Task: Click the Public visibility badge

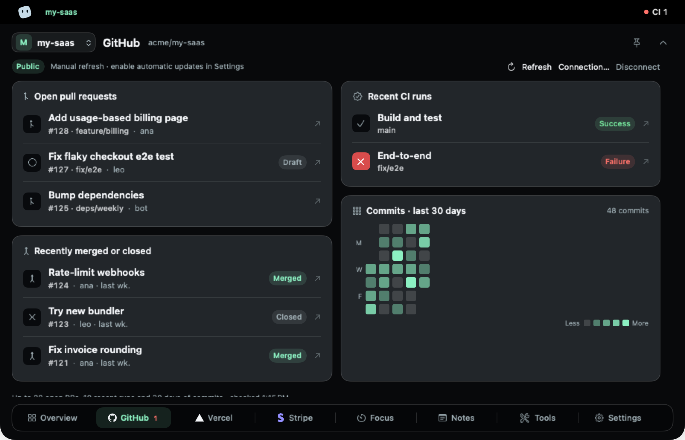Action: click(28, 66)
